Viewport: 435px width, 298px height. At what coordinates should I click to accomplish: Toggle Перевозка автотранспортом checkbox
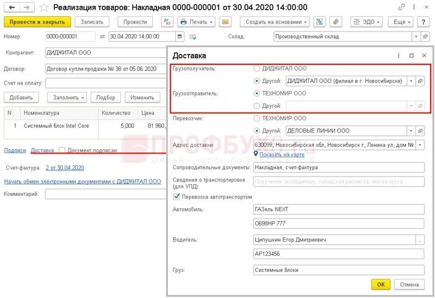[176, 196]
